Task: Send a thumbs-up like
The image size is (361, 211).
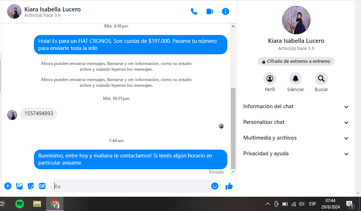Action: tap(229, 186)
